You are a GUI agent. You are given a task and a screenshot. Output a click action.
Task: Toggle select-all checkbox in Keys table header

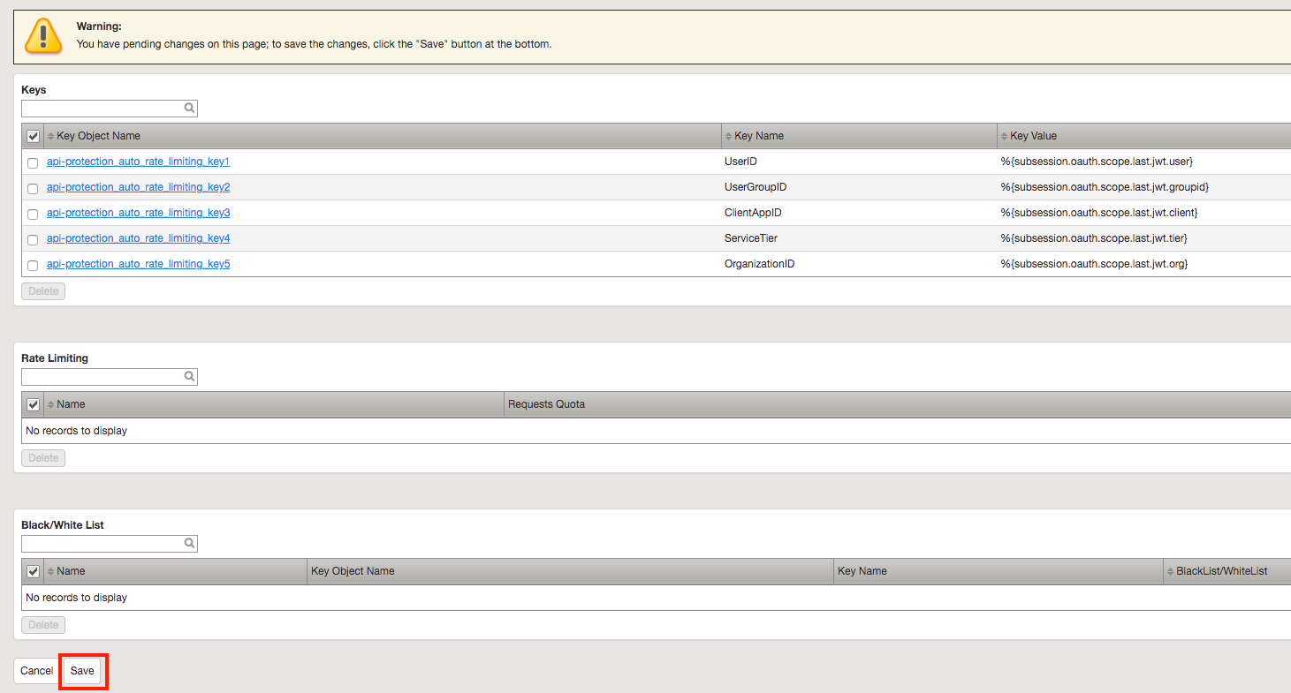point(33,136)
